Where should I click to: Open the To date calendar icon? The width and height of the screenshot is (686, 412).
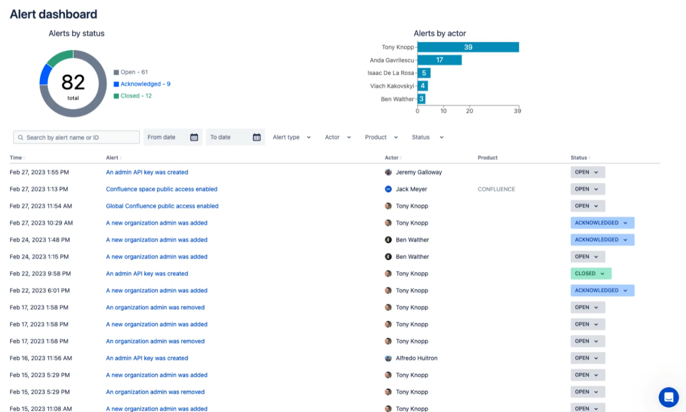click(257, 137)
